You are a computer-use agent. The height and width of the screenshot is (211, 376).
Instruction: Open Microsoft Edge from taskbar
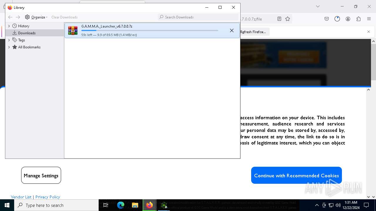tap(121, 205)
